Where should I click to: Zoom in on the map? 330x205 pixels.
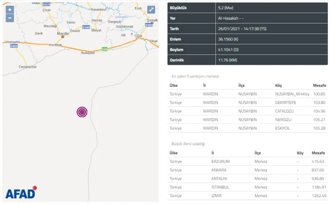pos(10,10)
